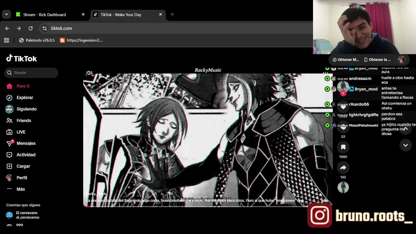Open the Explorar page
This screenshot has width=416, height=234.
pos(20,97)
